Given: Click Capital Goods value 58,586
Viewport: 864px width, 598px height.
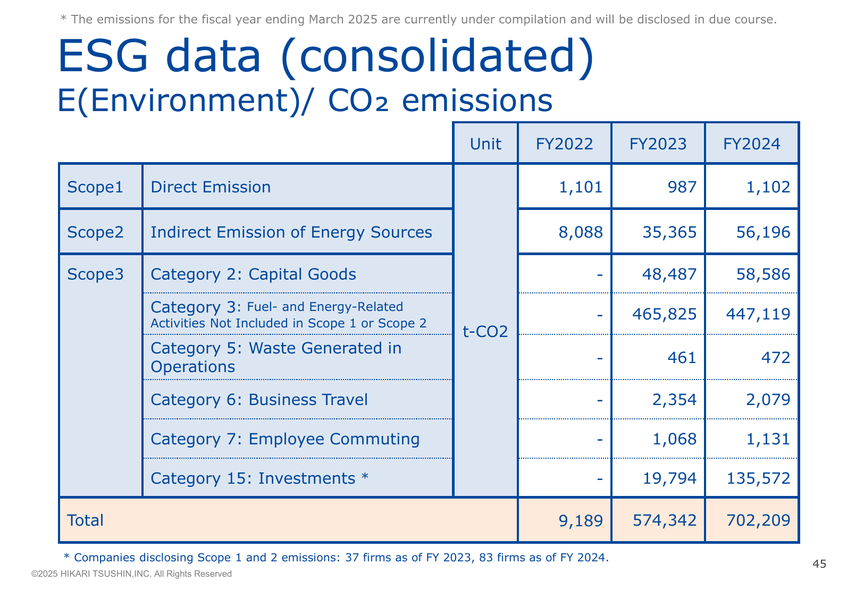Looking at the screenshot, I should click(764, 274).
